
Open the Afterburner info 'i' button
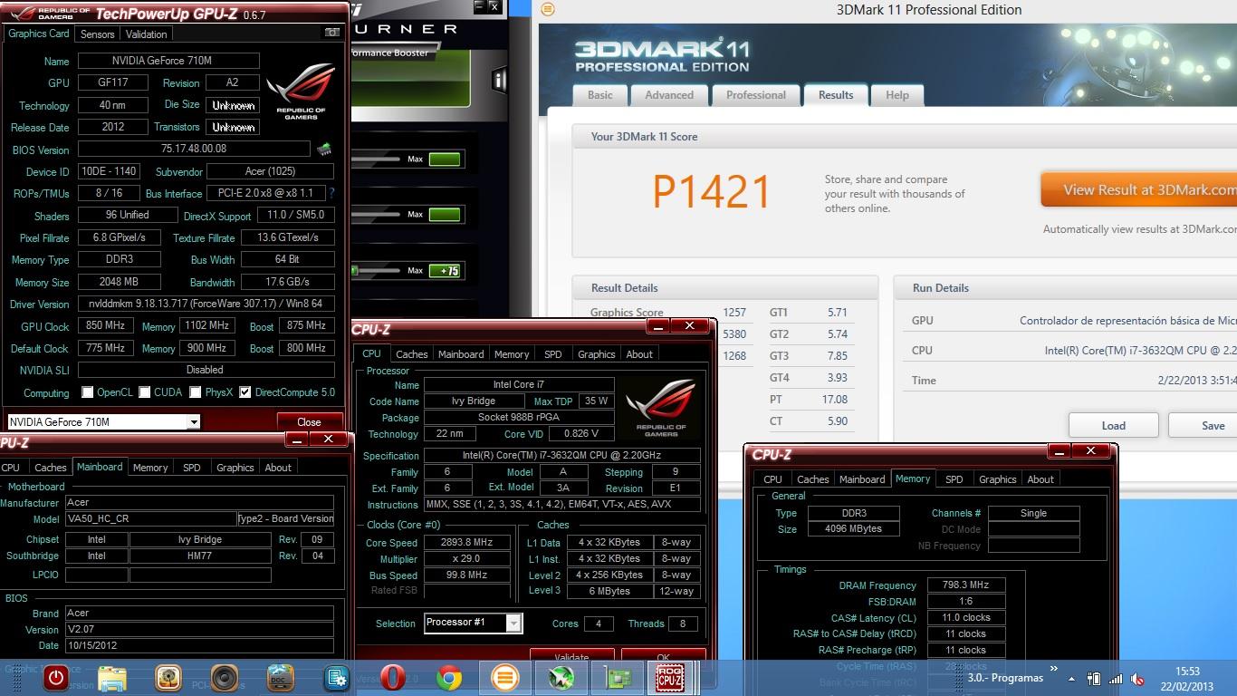click(498, 80)
